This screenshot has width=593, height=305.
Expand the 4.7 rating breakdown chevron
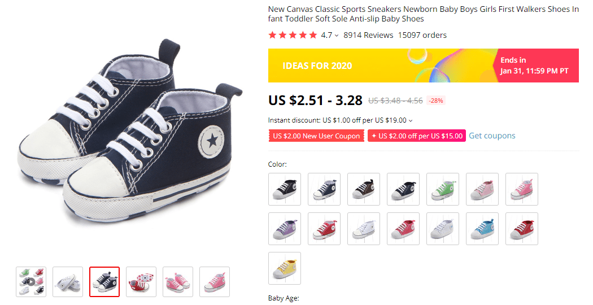coord(337,36)
